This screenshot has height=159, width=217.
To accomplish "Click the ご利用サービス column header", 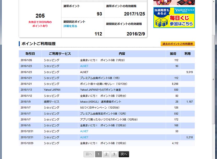I will [60, 54].
